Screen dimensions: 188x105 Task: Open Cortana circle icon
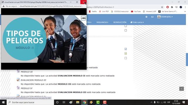point(57,102)
